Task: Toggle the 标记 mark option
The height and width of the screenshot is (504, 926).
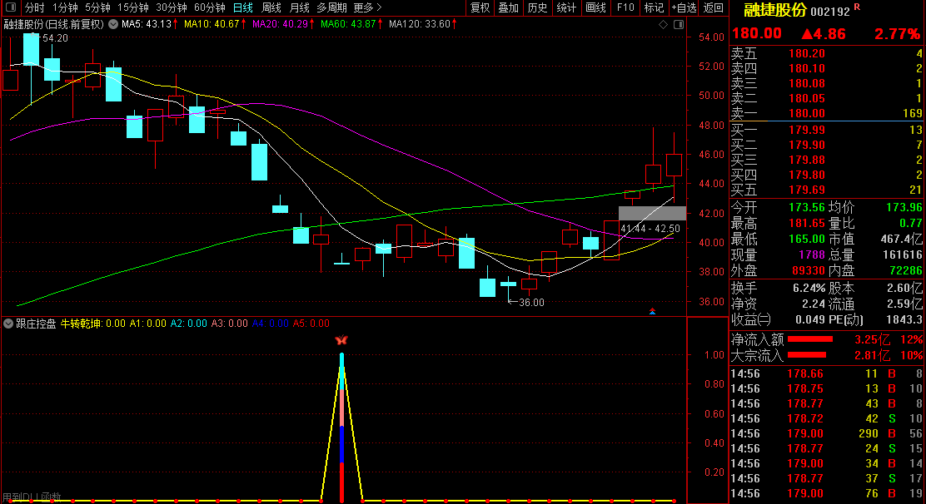Action: (654, 7)
